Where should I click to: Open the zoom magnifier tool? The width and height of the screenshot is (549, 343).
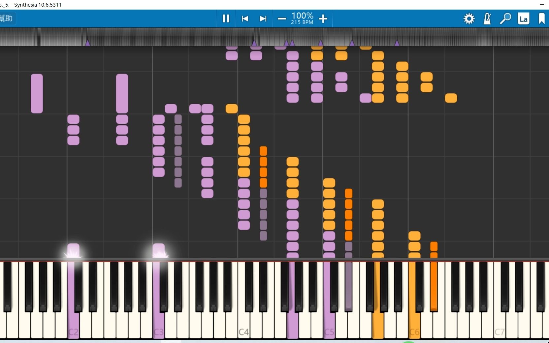tap(505, 19)
